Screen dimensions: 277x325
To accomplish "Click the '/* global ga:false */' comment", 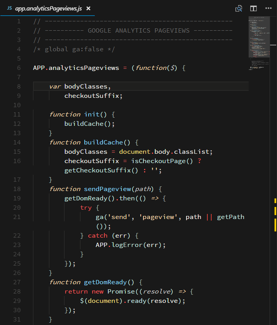I will [x=74, y=49].
